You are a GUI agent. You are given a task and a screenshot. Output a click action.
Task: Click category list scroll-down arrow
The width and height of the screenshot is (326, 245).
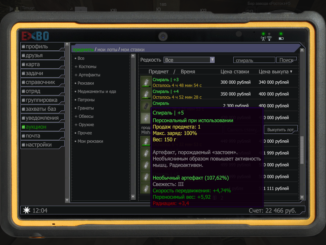point(133,197)
